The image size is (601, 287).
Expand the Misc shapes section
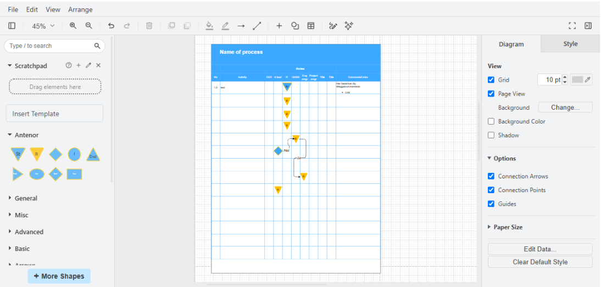[x=18, y=215]
